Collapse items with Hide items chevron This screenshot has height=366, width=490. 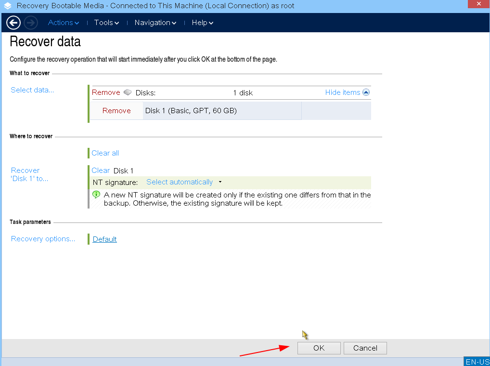(x=366, y=92)
